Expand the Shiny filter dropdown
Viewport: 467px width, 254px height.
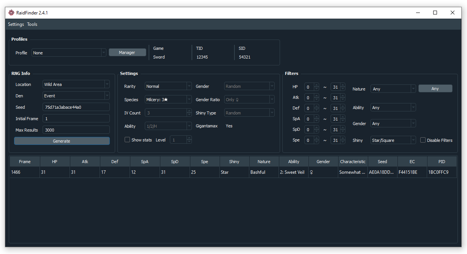pyautogui.click(x=393, y=140)
